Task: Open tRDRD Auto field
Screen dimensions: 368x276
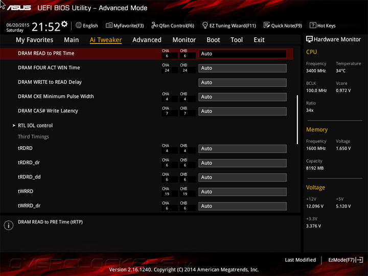Action: (x=242, y=149)
